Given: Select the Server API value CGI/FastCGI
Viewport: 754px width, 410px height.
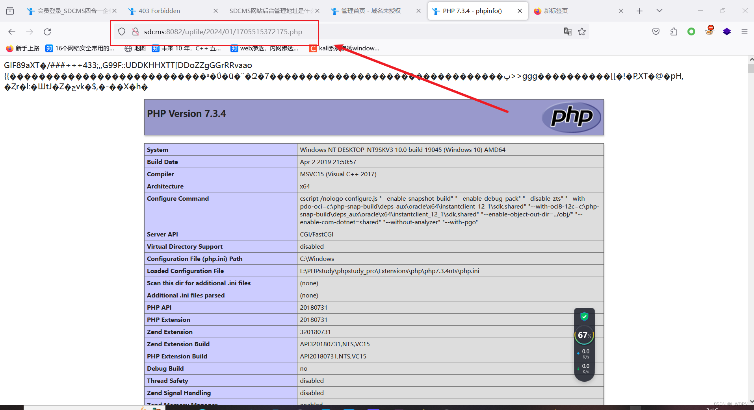Looking at the screenshot, I should 317,235.
